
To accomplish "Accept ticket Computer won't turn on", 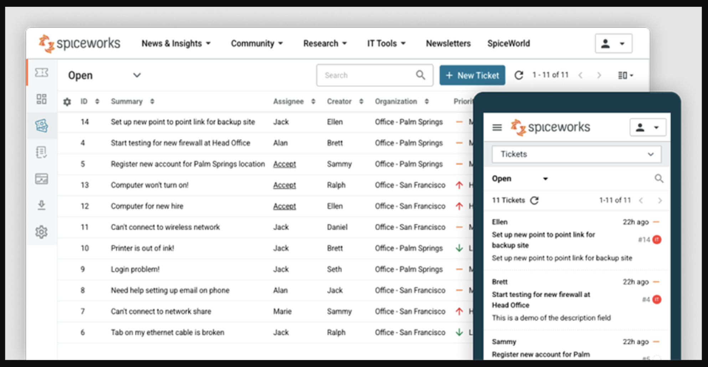I will (284, 185).
